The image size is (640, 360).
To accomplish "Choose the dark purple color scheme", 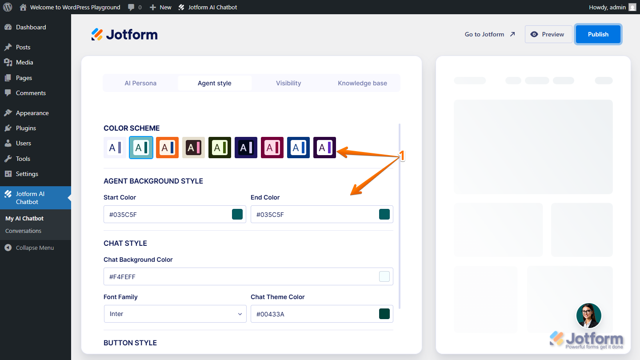I will click(325, 148).
